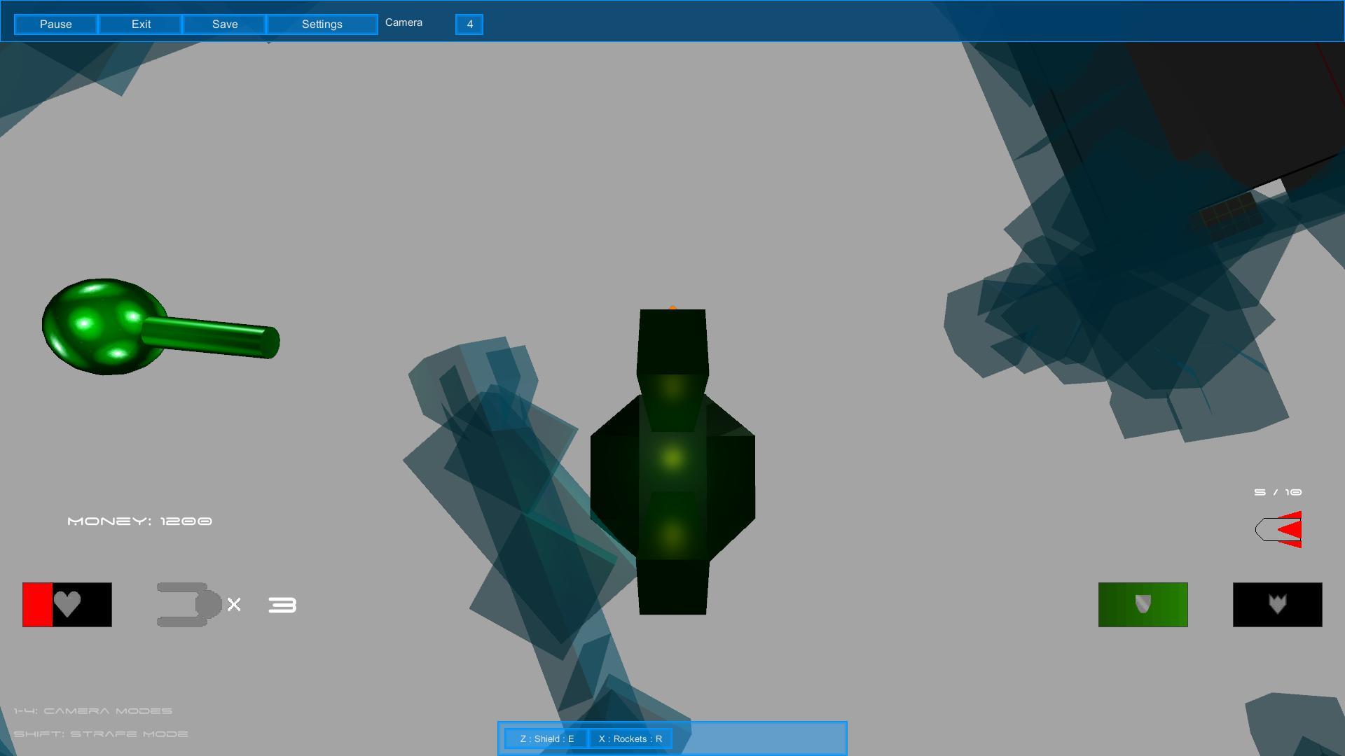Screen dimensions: 1345x756
Task: Toggle shield using the 'Z : Shield : E' slot
Action: pyautogui.click(x=546, y=738)
